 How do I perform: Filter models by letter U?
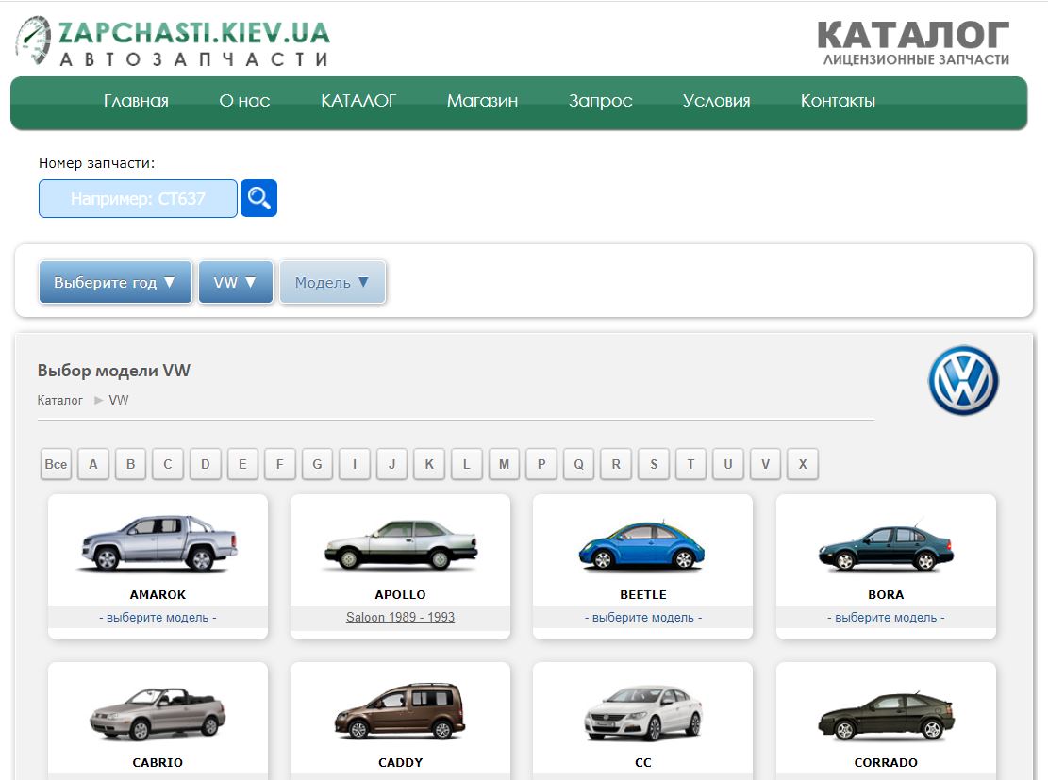click(x=728, y=464)
